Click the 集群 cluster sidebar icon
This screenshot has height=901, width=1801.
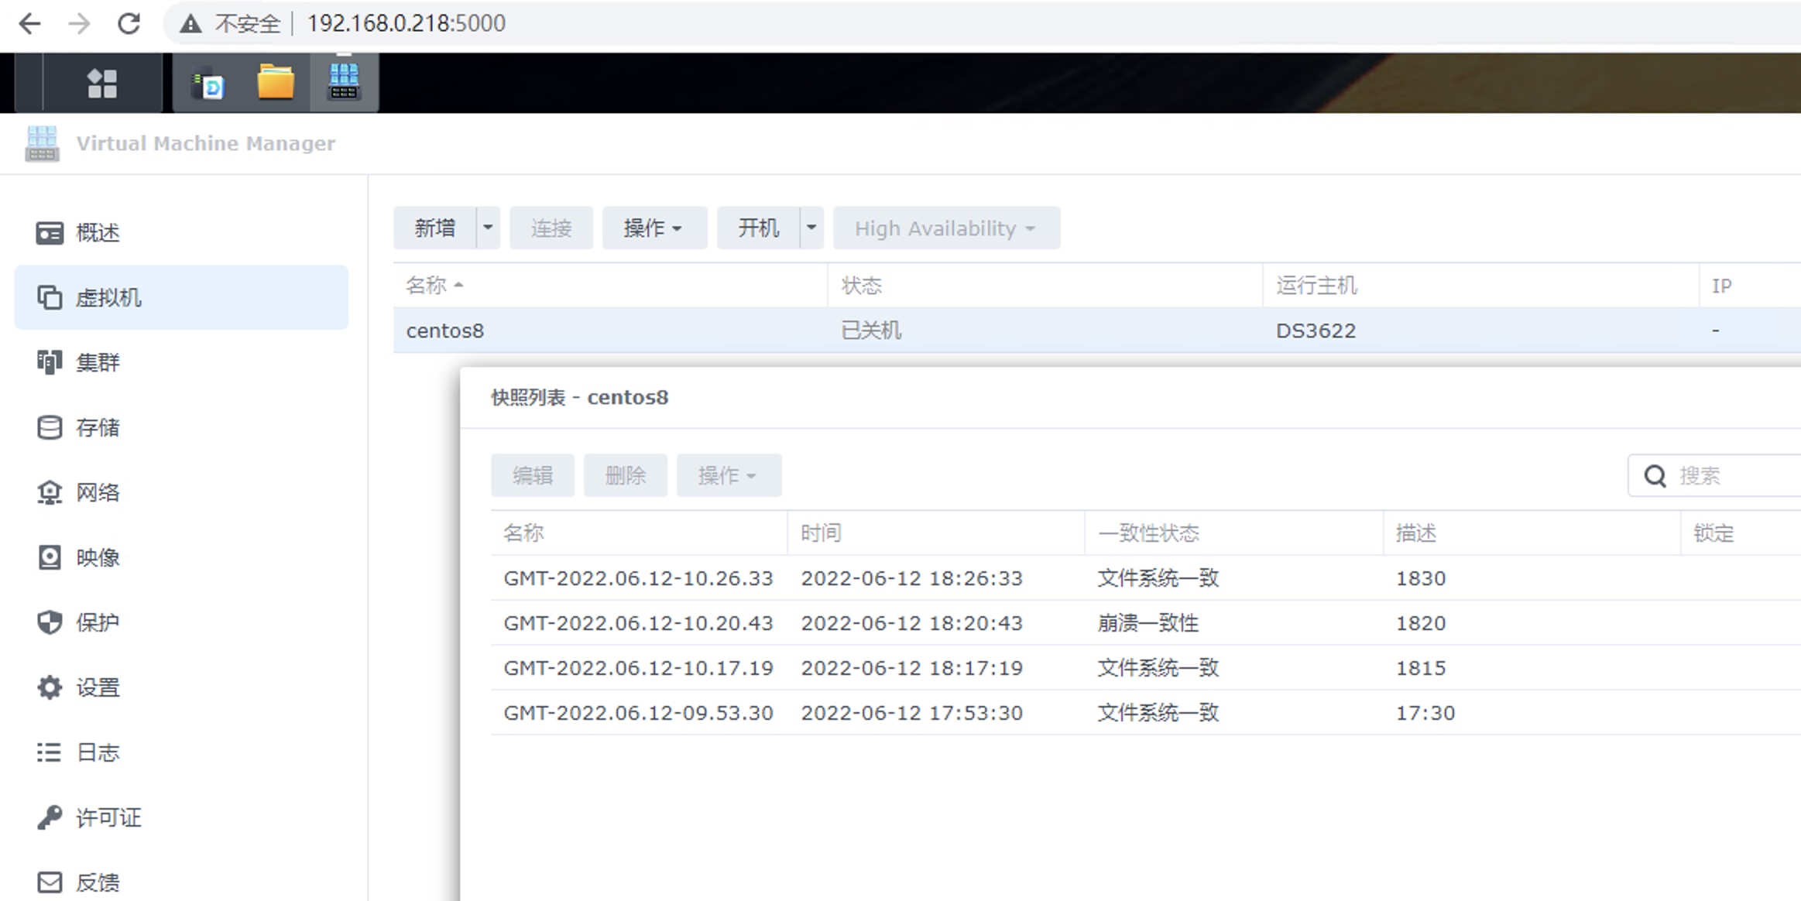tap(50, 362)
